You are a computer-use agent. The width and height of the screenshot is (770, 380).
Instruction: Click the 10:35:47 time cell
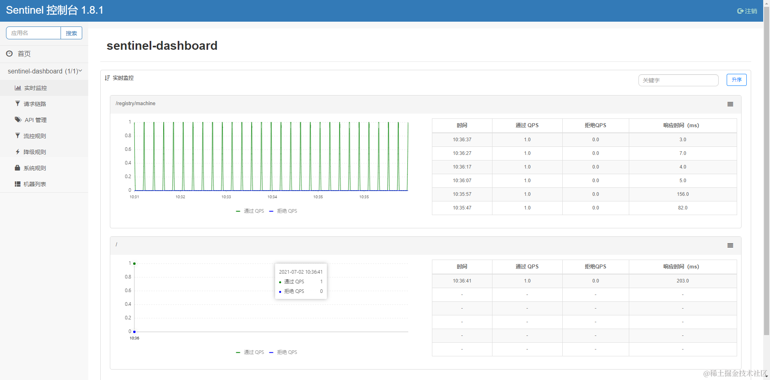462,208
